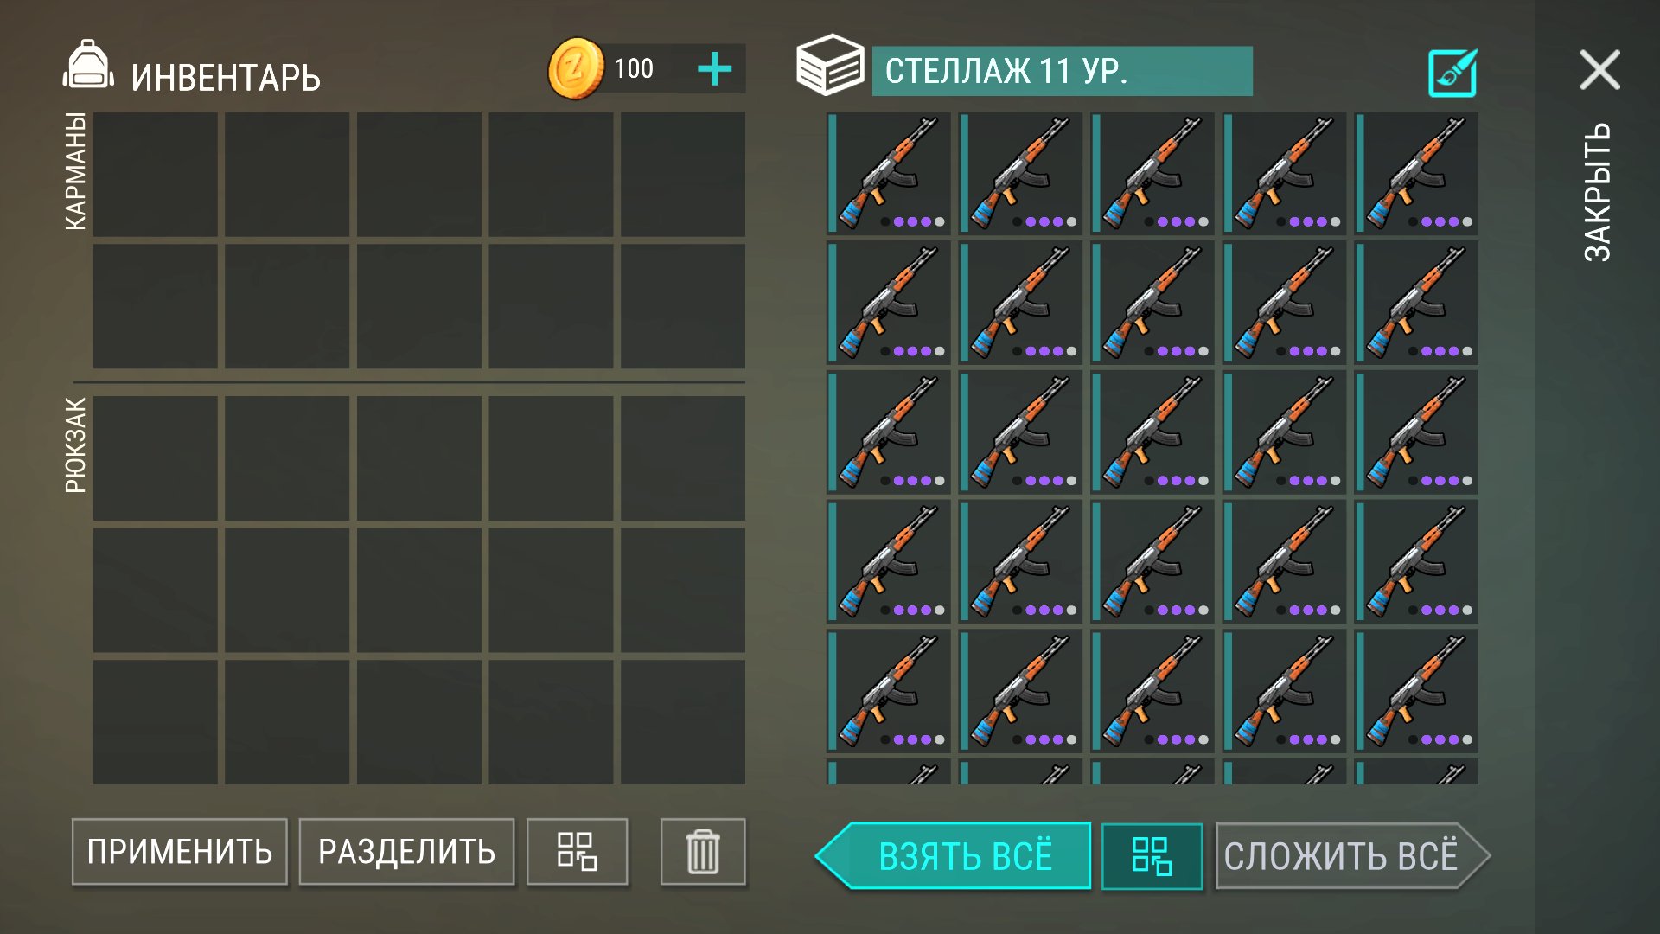The image size is (1660, 934).
Task: Click the trash can delete icon
Action: [703, 852]
